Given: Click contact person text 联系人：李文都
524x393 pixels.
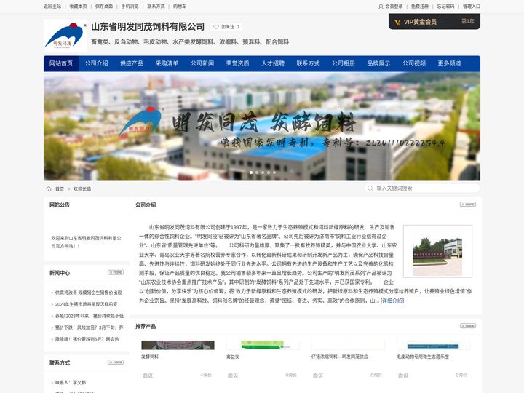Looking at the screenshot, I should (x=71, y=383).
